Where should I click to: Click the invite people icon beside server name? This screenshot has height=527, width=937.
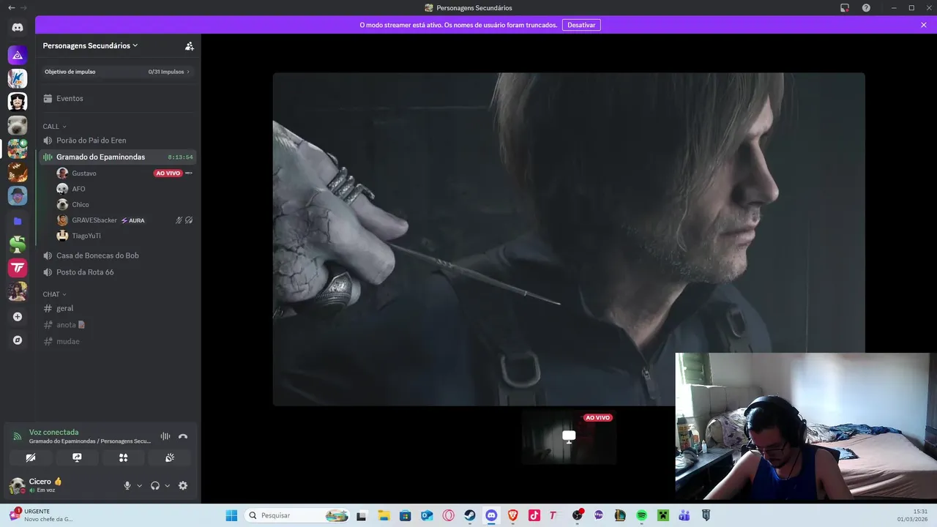click(190, 45)
